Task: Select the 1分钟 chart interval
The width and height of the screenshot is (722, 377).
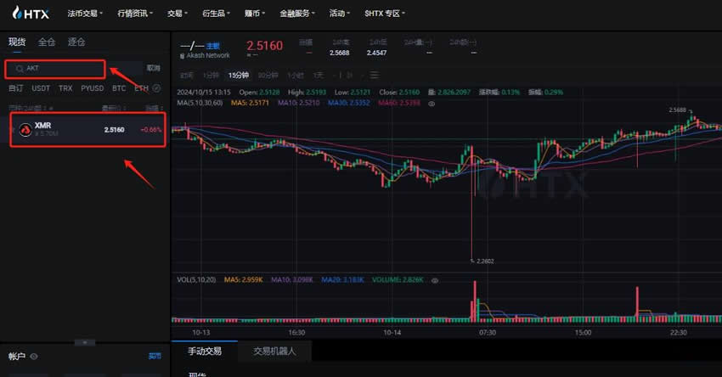Action: (x=211, y=75)
